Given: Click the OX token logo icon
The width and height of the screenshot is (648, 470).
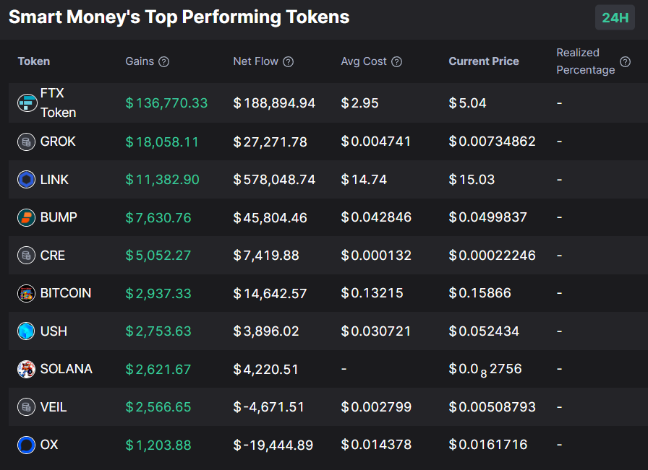Looking at the screenshot, I should pyautogui.click(x=26, y=445).
